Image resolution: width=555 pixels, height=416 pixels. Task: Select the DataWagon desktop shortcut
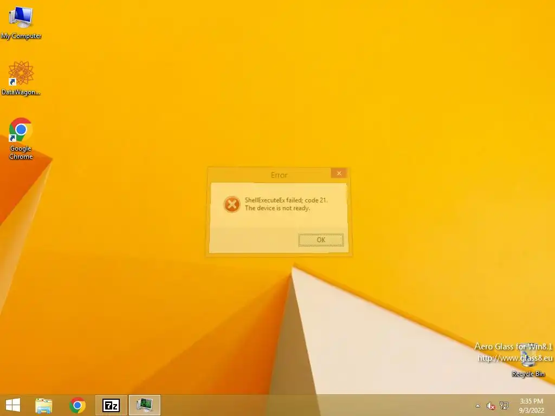pos(21,78)
